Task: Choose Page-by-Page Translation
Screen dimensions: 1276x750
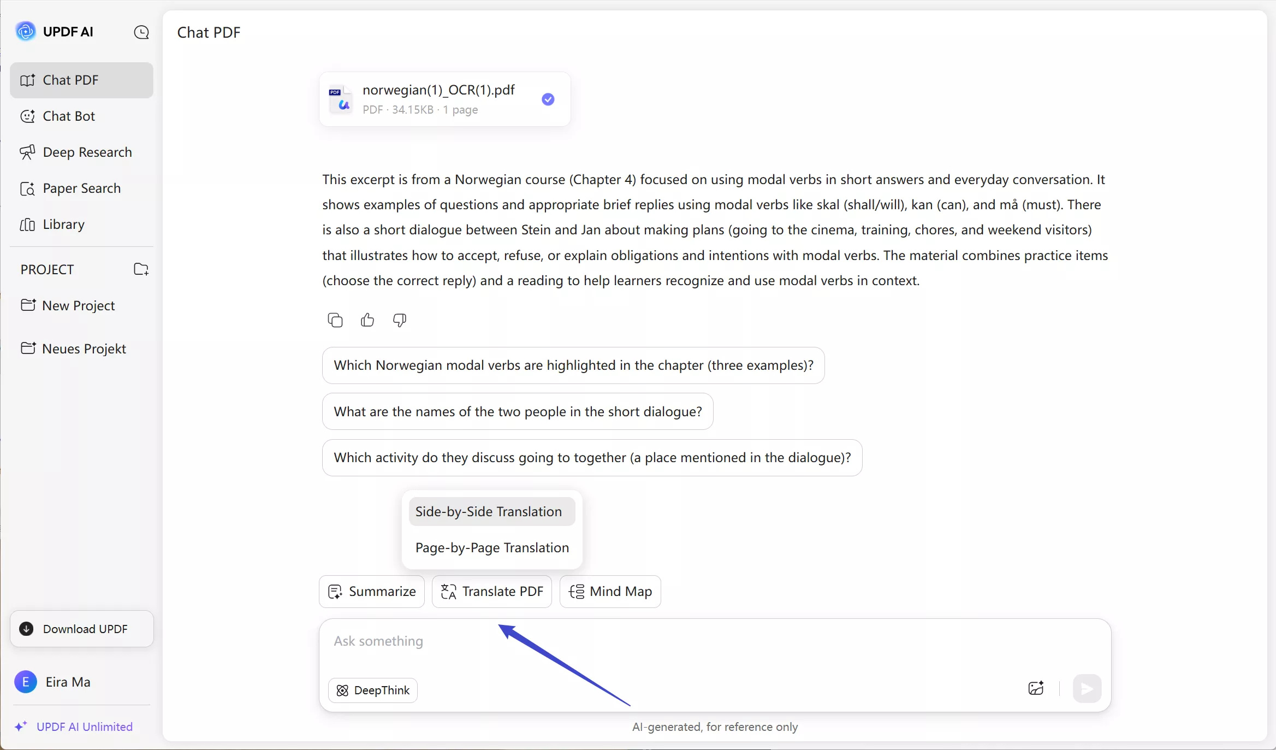Action: pos(491,548)
